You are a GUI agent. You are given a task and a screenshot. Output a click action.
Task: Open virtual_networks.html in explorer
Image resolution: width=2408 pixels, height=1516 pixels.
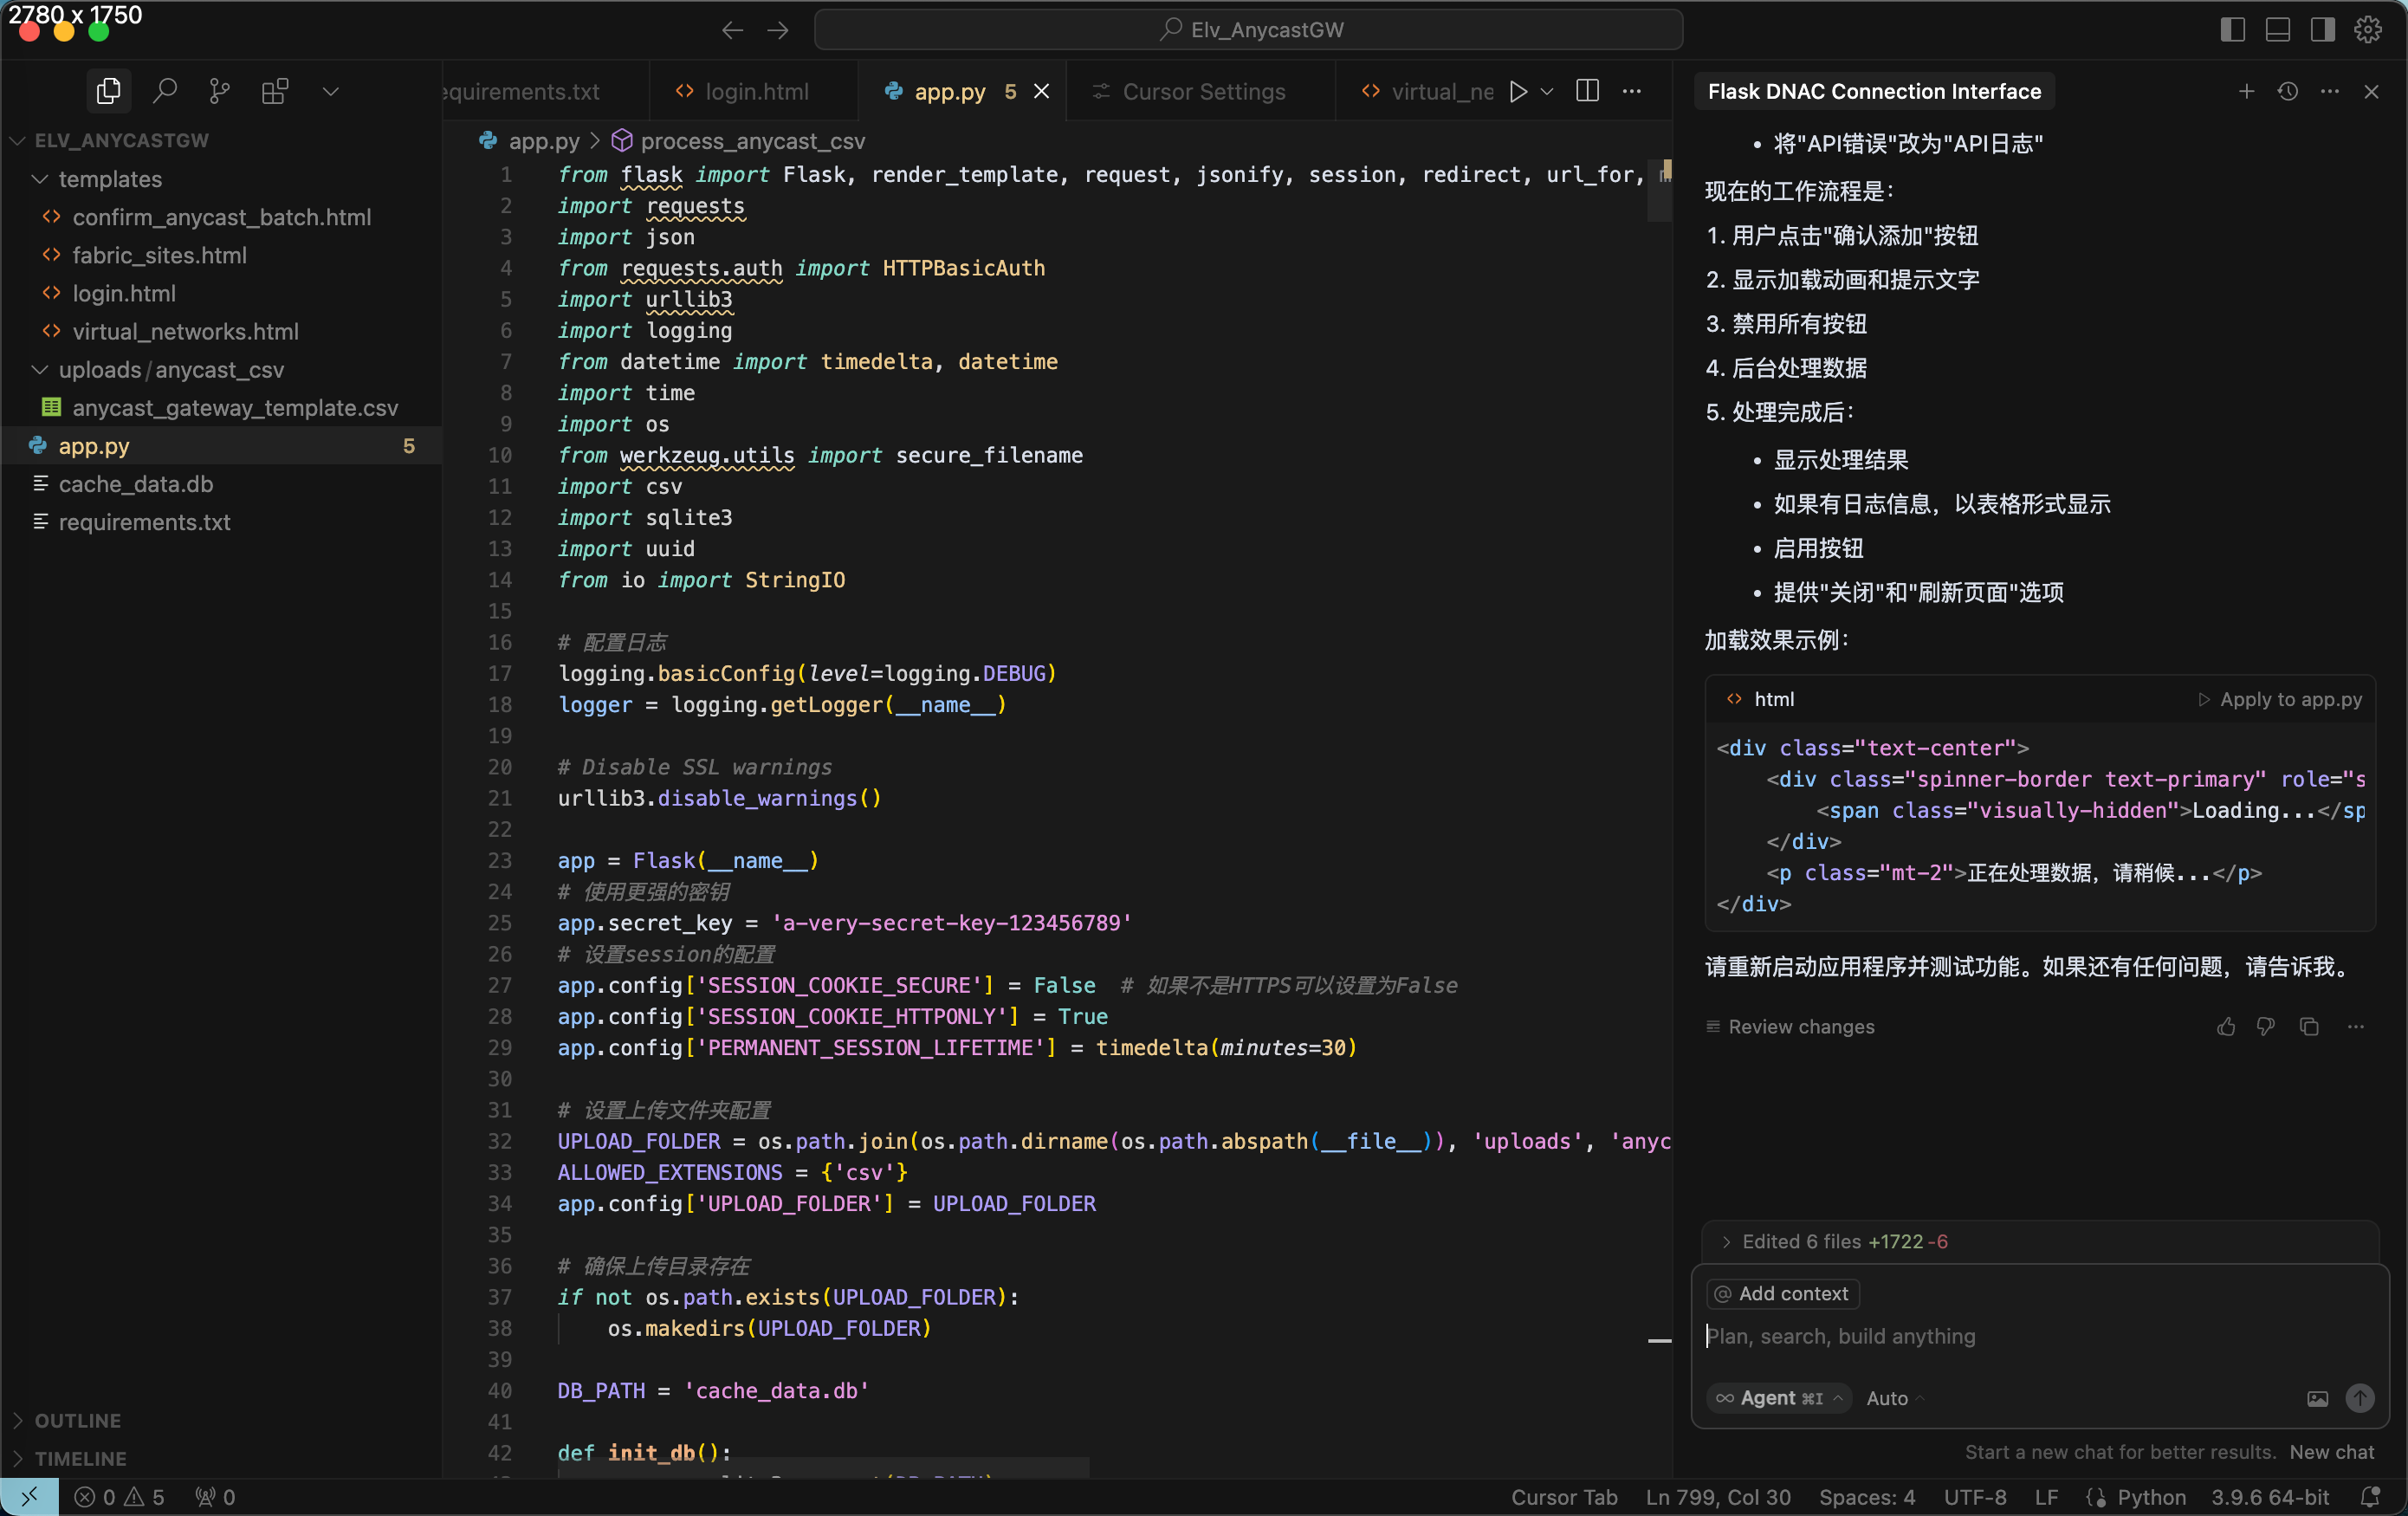[221, 331]
